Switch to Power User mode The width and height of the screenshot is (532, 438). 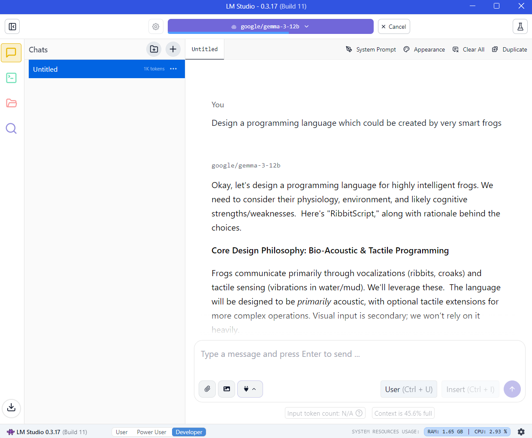tap(151, 432)
